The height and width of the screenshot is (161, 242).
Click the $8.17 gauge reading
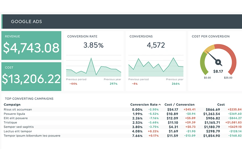(x=218, y=71)
